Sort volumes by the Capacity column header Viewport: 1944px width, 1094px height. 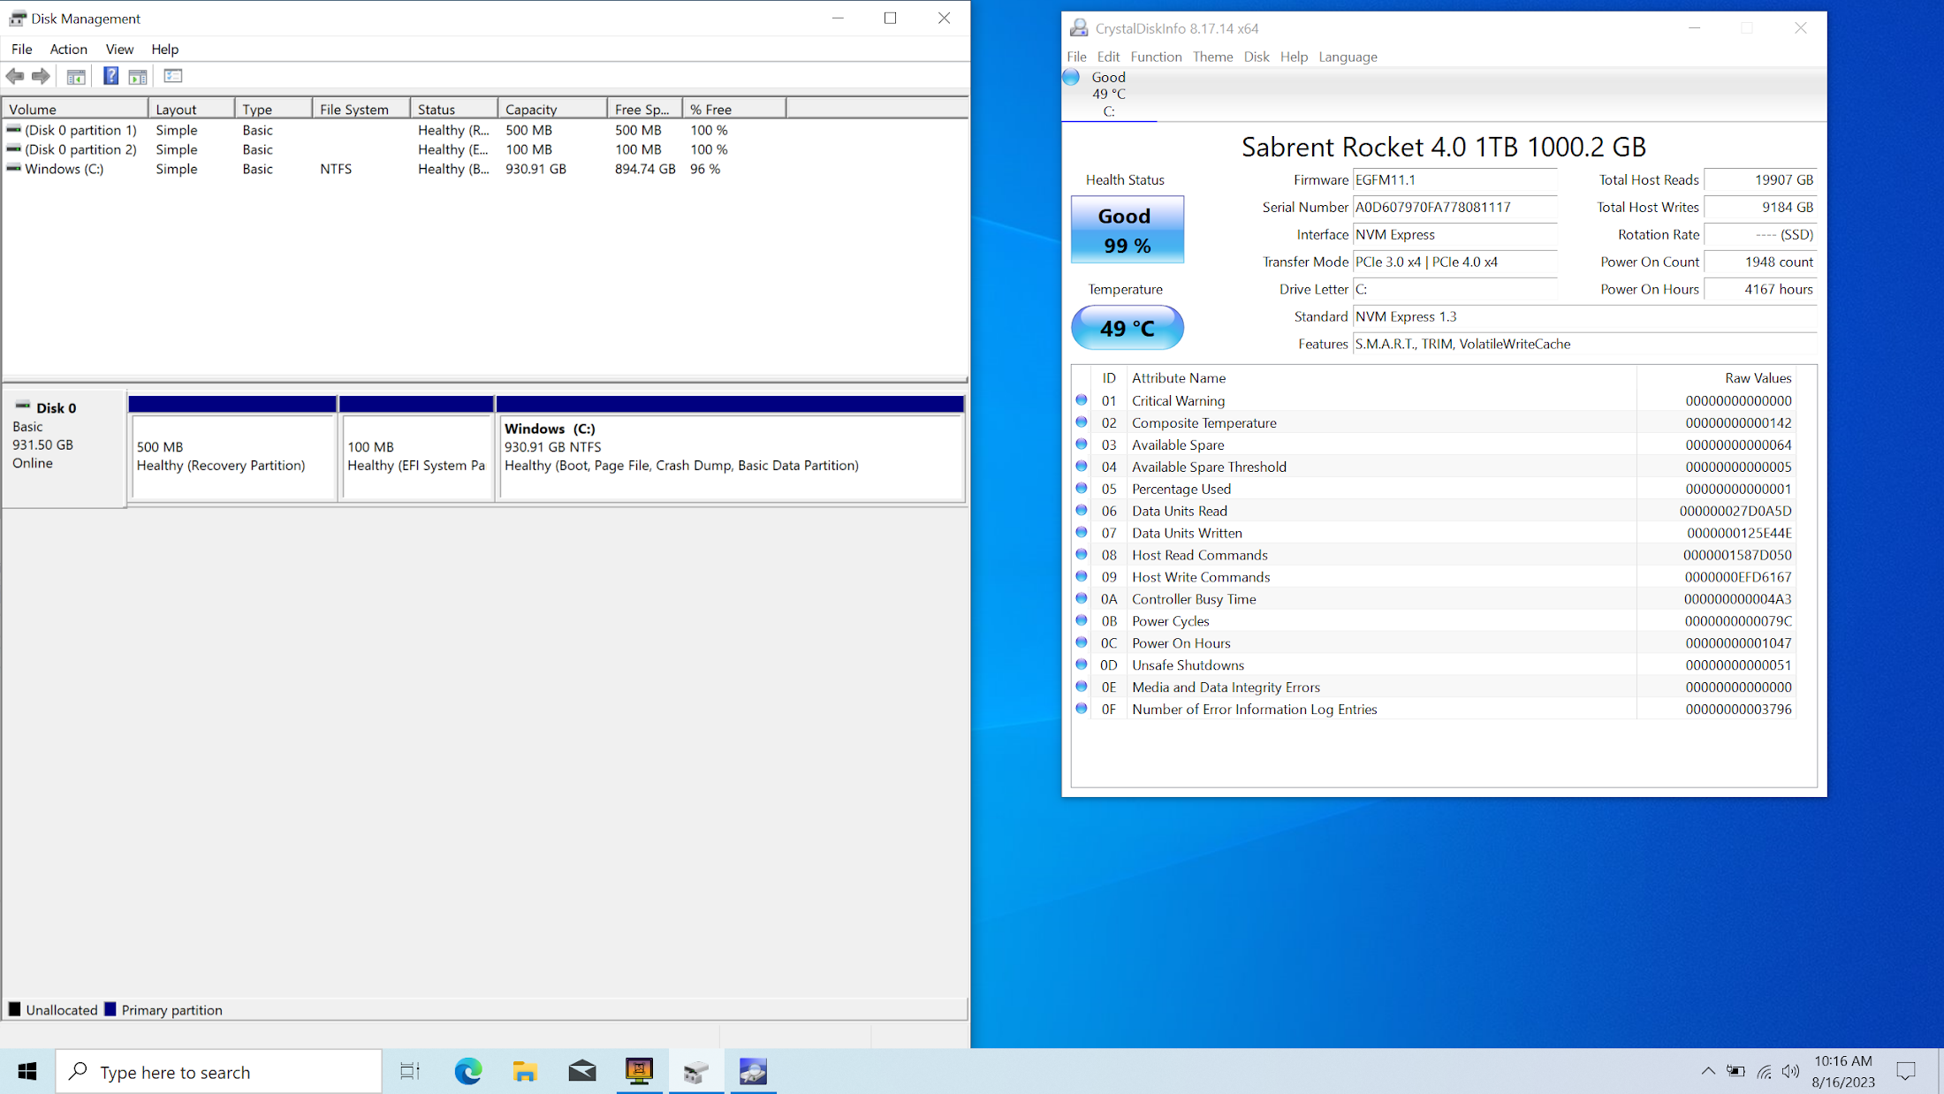[x=552, y=109]
